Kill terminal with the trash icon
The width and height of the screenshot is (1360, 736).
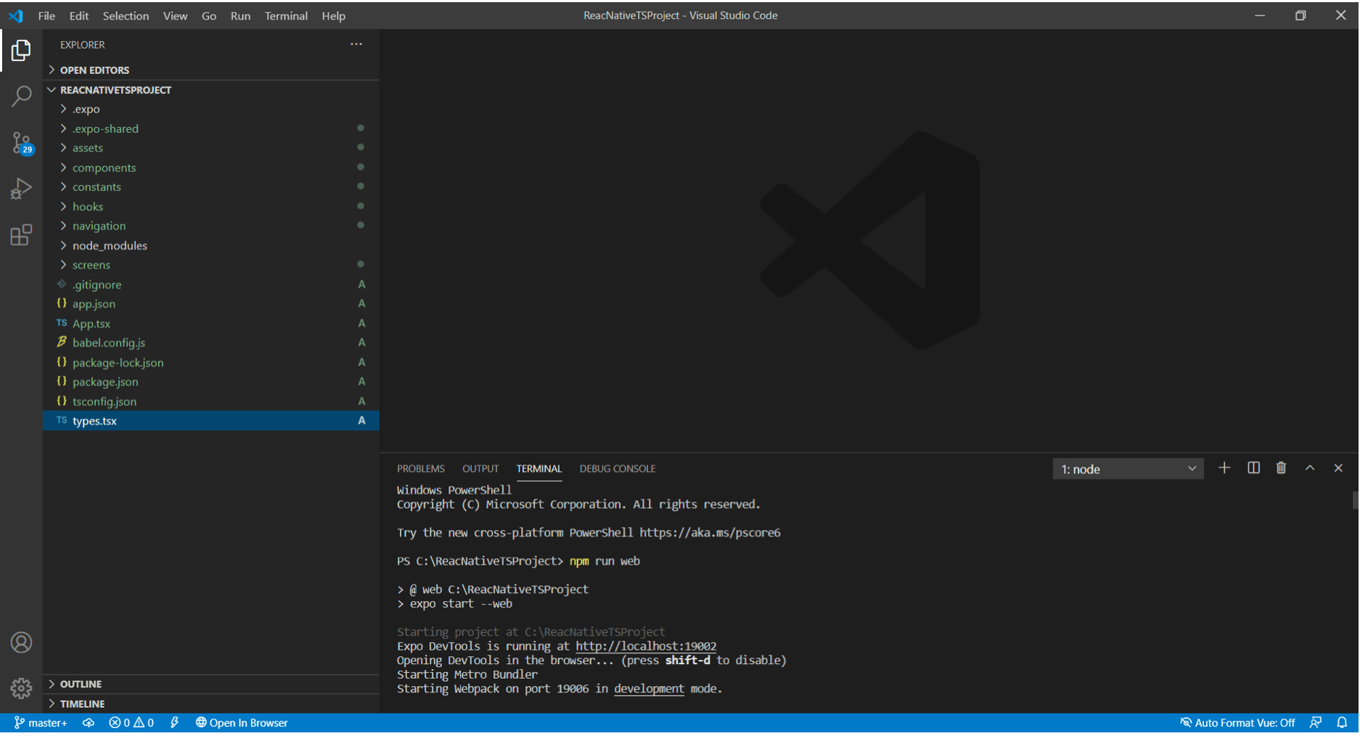[x=1282, y=468]
